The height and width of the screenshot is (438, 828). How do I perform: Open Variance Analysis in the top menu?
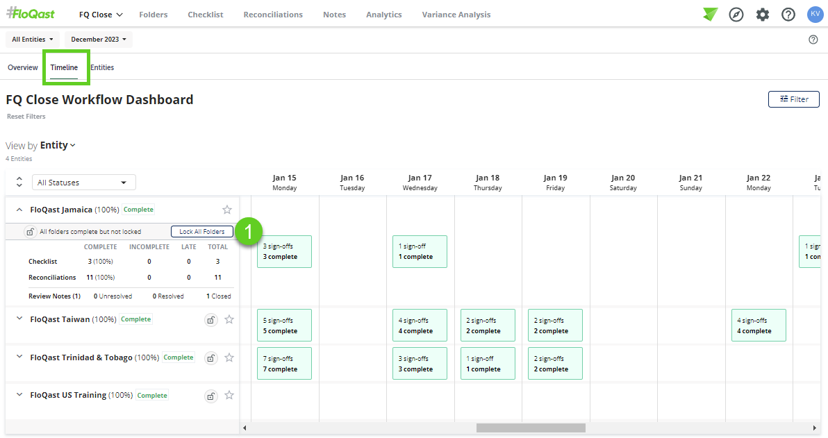(456, 15)
